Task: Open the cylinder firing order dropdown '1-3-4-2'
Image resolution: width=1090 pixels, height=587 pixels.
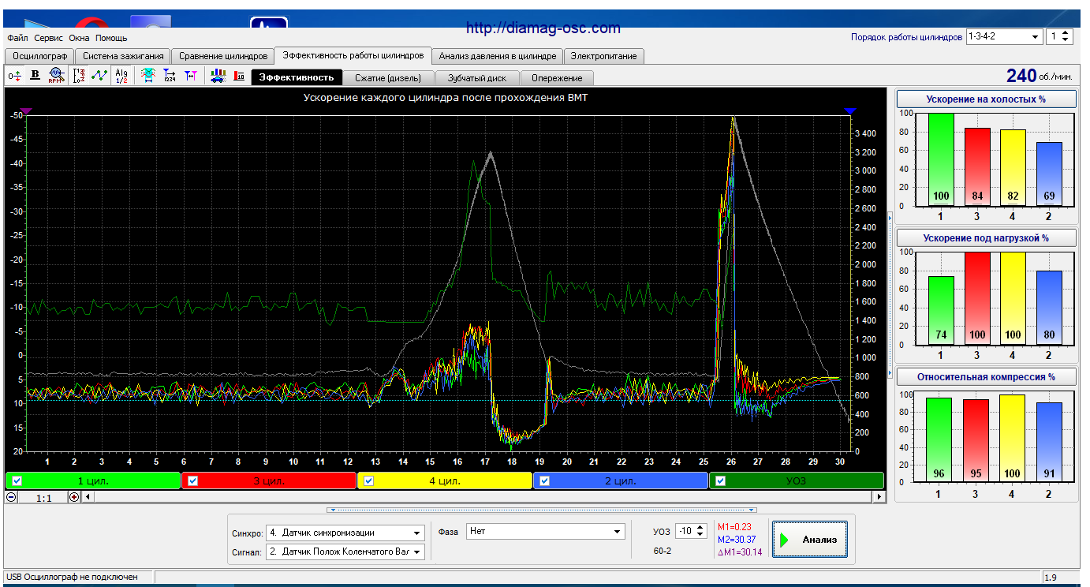Action: (1004, 37)
